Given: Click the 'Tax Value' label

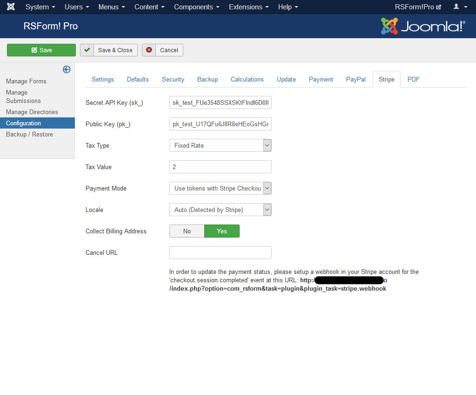Looking at the screenshot, I should point(99,167).
